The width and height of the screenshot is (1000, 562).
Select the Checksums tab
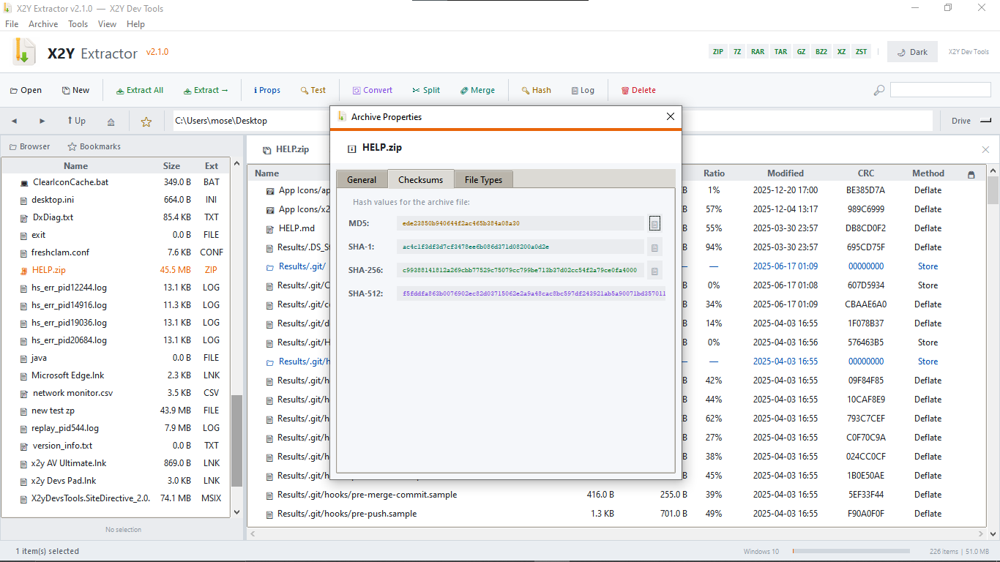(x=421, y=179)
